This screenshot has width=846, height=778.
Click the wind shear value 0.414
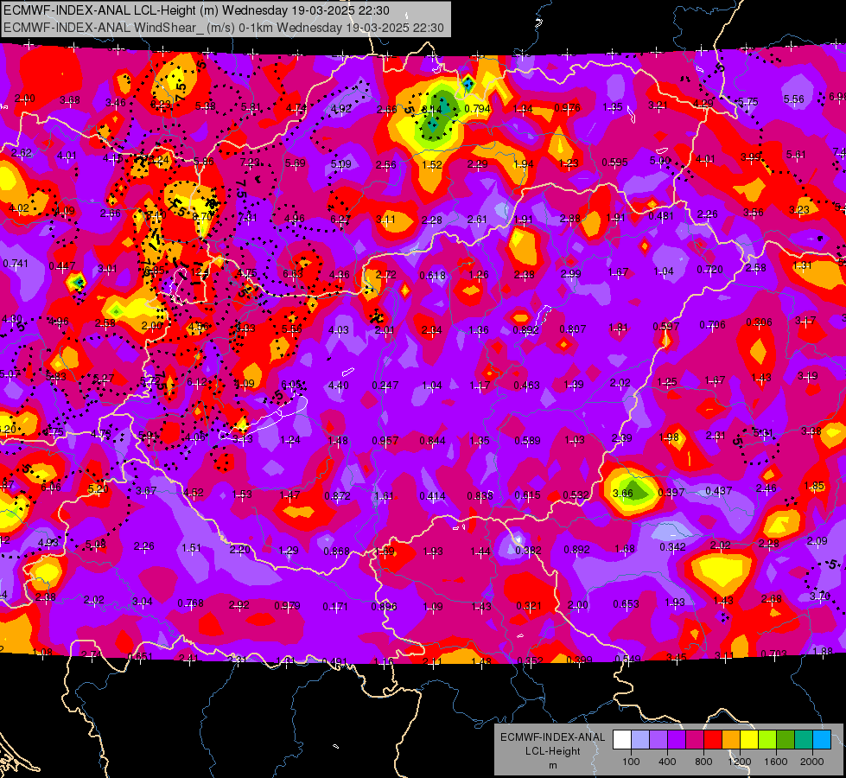433,495
